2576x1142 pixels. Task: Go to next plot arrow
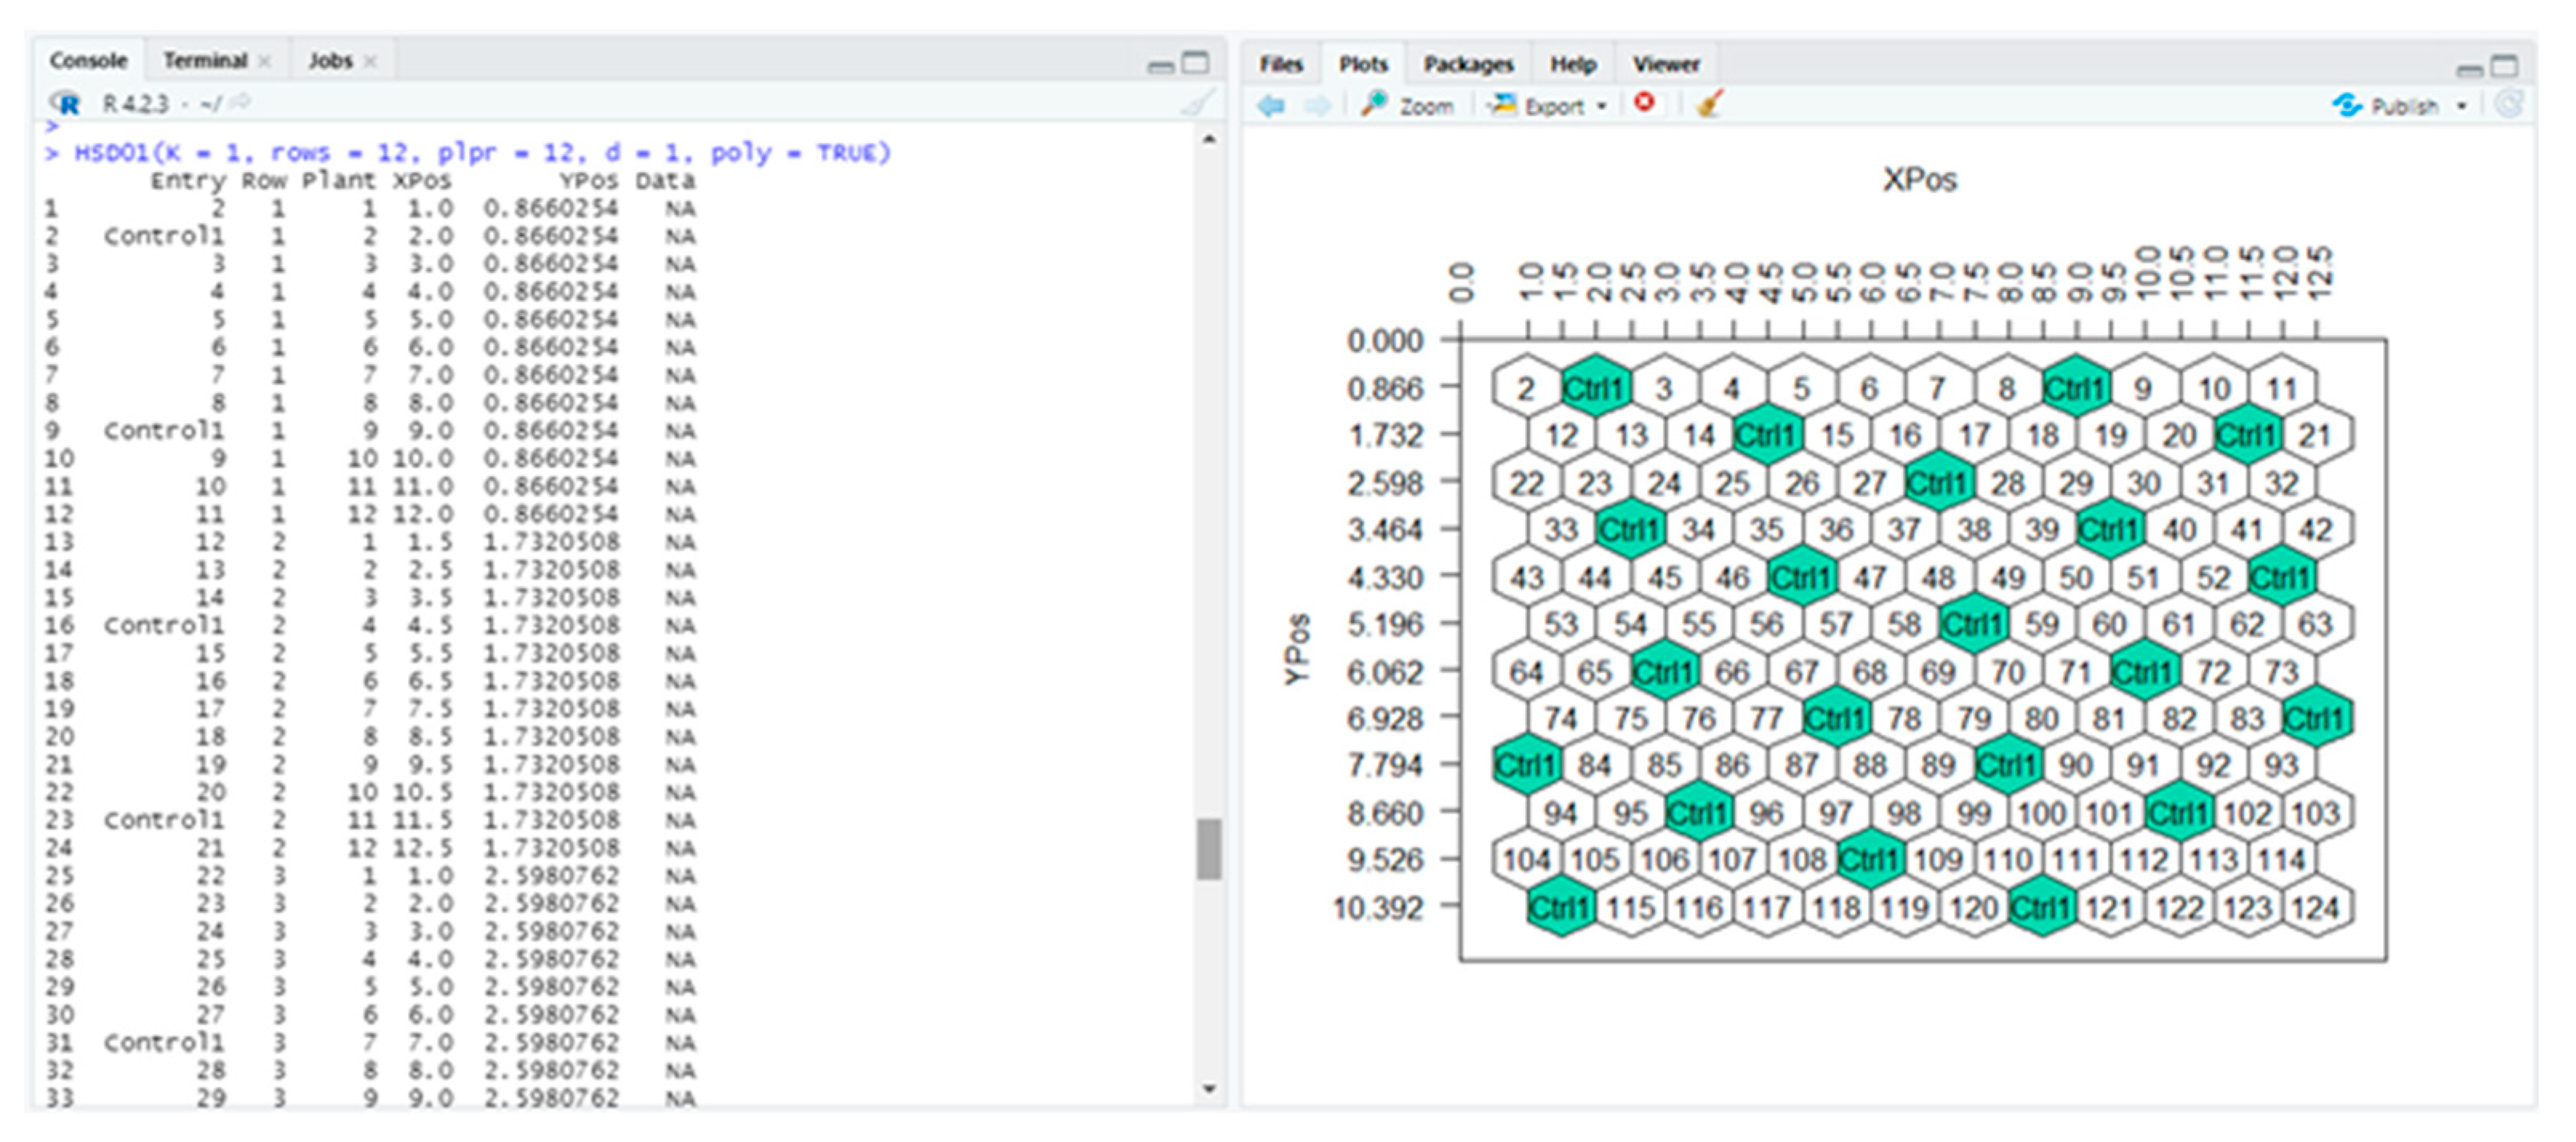pos(1317,105)
